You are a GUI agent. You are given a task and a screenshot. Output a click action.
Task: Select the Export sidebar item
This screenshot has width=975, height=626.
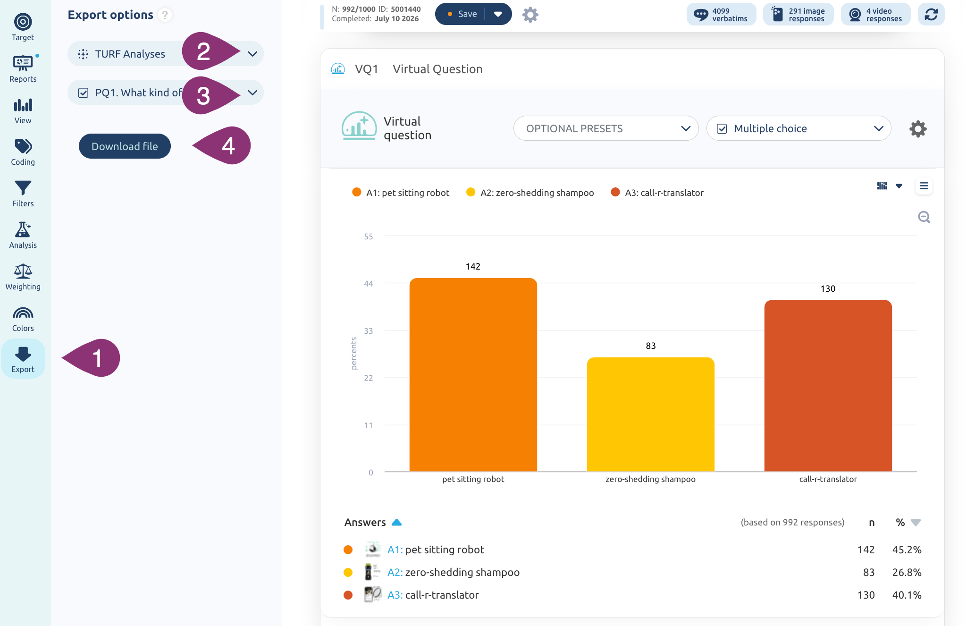coord(23,359)
